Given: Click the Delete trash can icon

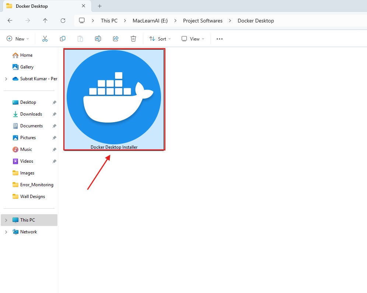Looking at the screenshot, I should 133,39.
